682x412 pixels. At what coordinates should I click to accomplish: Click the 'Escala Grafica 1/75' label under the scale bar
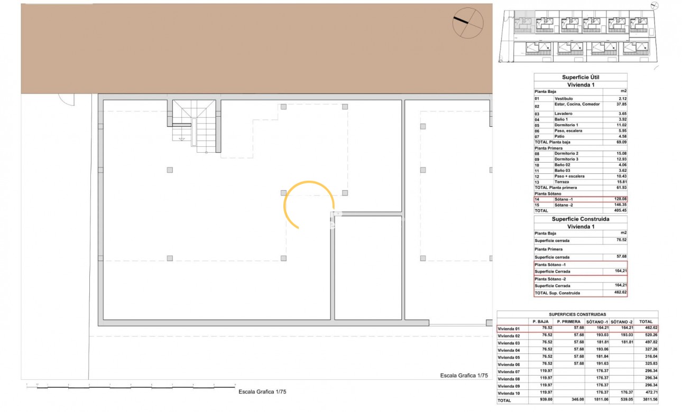coord(262,392)
